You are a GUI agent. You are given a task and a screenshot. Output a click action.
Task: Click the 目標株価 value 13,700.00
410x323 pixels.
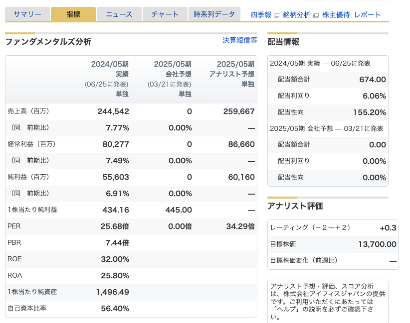(377, 244)
